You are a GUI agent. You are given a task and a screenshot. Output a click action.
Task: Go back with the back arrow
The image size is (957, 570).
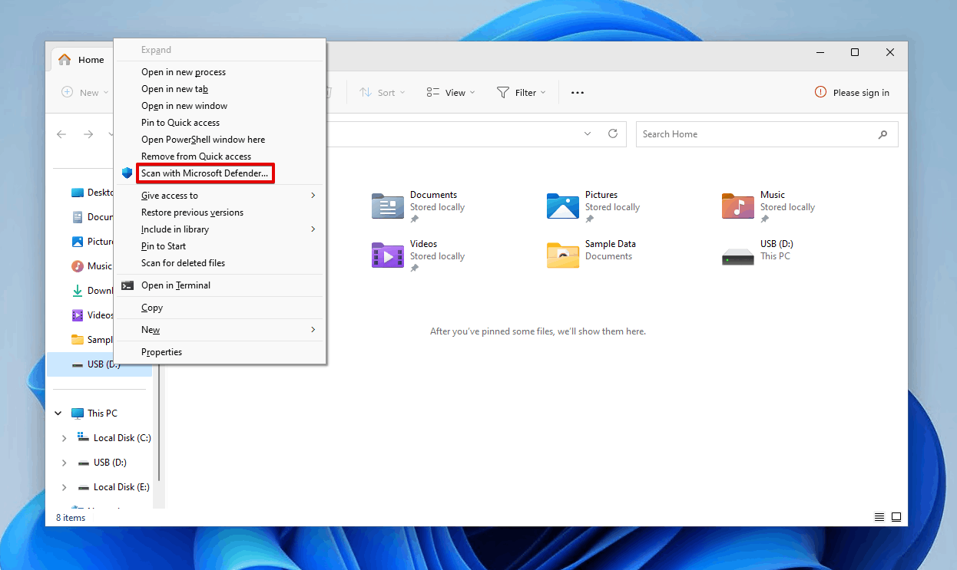click(x=62, y=134)
